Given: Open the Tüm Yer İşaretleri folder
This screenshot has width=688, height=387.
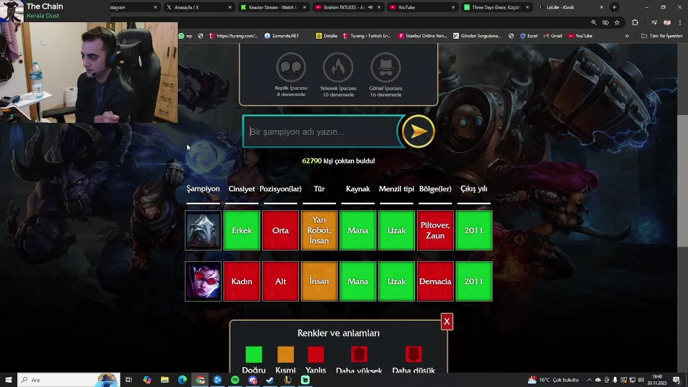Looking at the screenshot, I should pyautogui.click(x=662, y=36).
